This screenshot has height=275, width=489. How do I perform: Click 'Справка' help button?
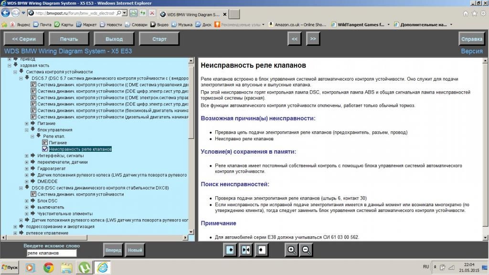point(471,39)
